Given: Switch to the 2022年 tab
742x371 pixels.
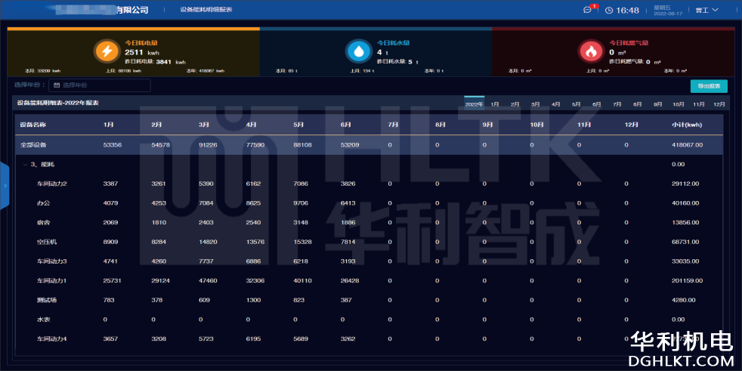Looking at the screenshot, I should point(474,104).
